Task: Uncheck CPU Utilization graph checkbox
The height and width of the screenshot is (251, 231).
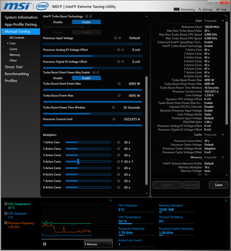Action: click(6, 213)
